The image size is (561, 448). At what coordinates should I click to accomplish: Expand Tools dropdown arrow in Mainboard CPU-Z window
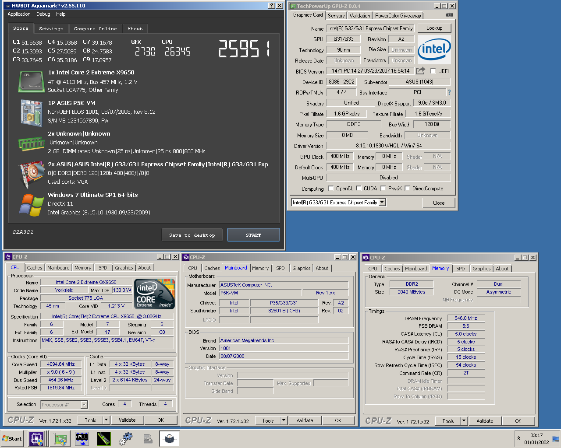point(284,420)
